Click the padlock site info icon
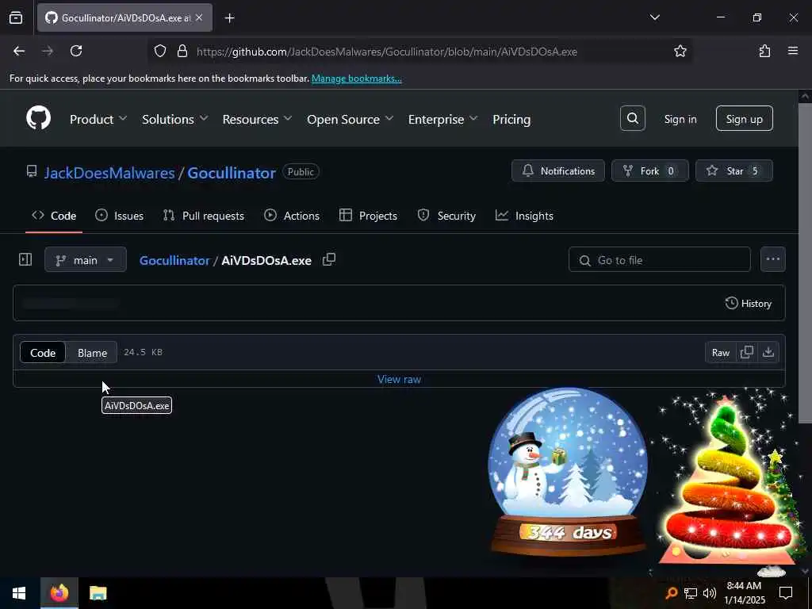The image size is (812, 609). click(182, 52)
